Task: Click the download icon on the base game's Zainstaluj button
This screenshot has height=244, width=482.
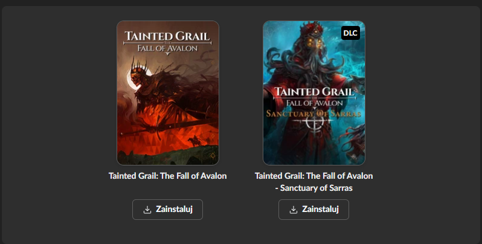Action: click(147, 210)
